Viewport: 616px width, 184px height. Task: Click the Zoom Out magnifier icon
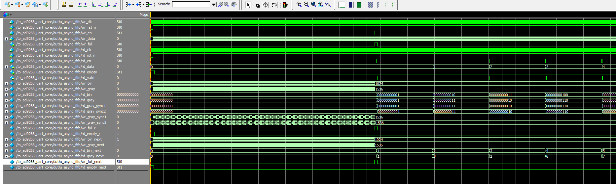coord(306,4)
